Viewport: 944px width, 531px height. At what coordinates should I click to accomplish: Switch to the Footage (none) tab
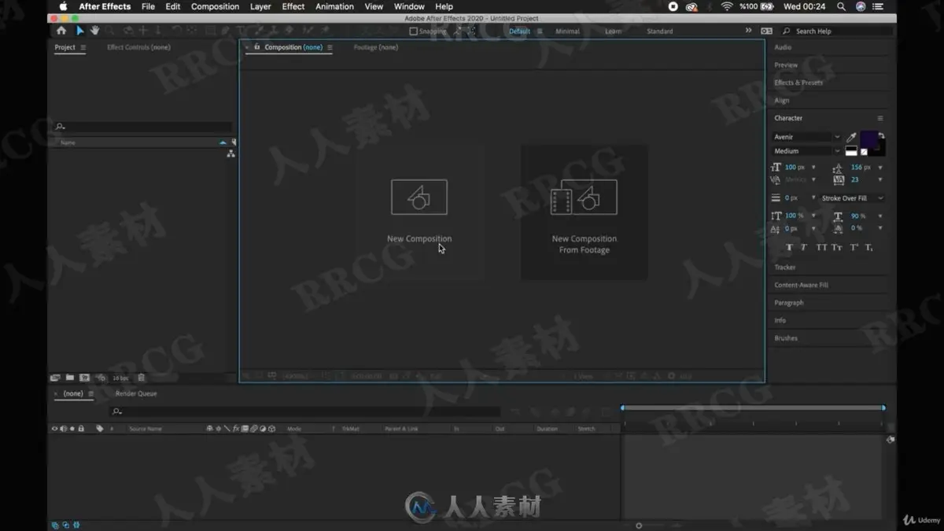coord(375,47)
